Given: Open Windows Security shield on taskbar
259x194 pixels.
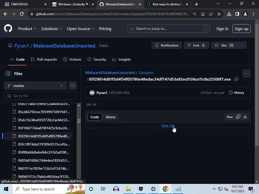Looking at the screenshot, I should click(141, 189).
